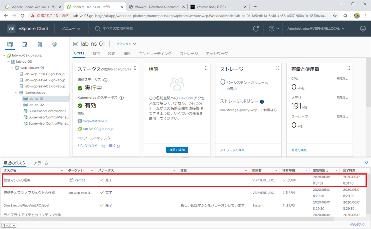Open the Hosts and Clusters inventory view
Image resolution: width=371 pixels, height=229 pixels.
[10, 44]
